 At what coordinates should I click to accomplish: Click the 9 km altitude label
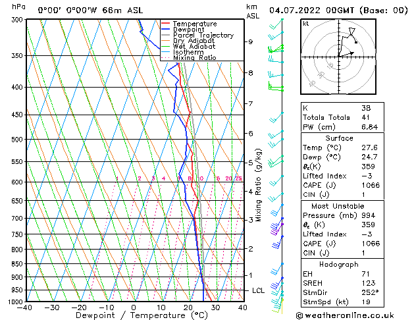251,41
